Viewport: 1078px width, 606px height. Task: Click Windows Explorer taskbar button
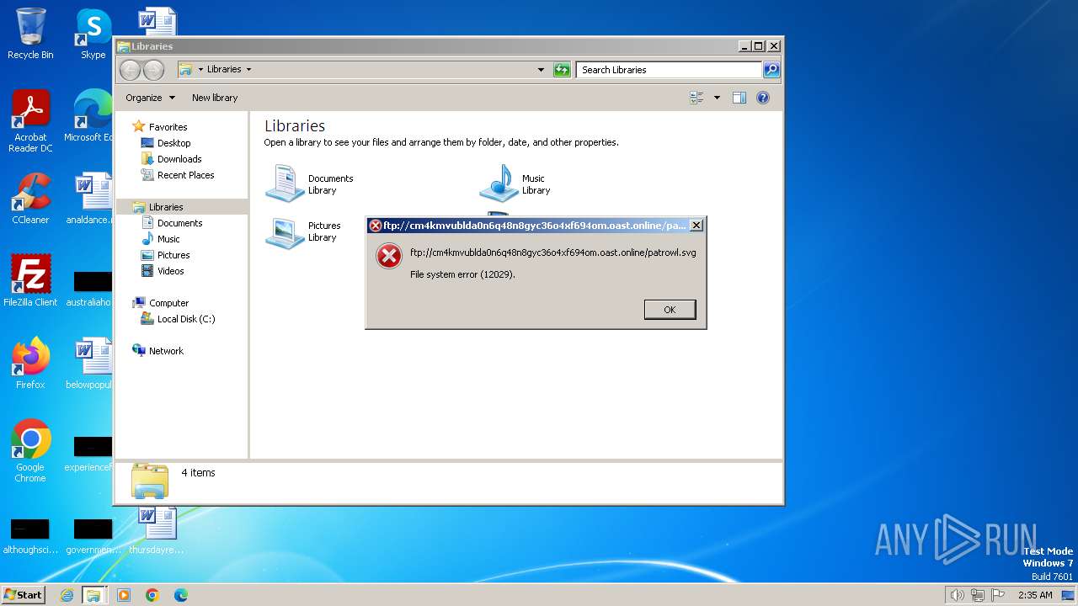(93, 595)
